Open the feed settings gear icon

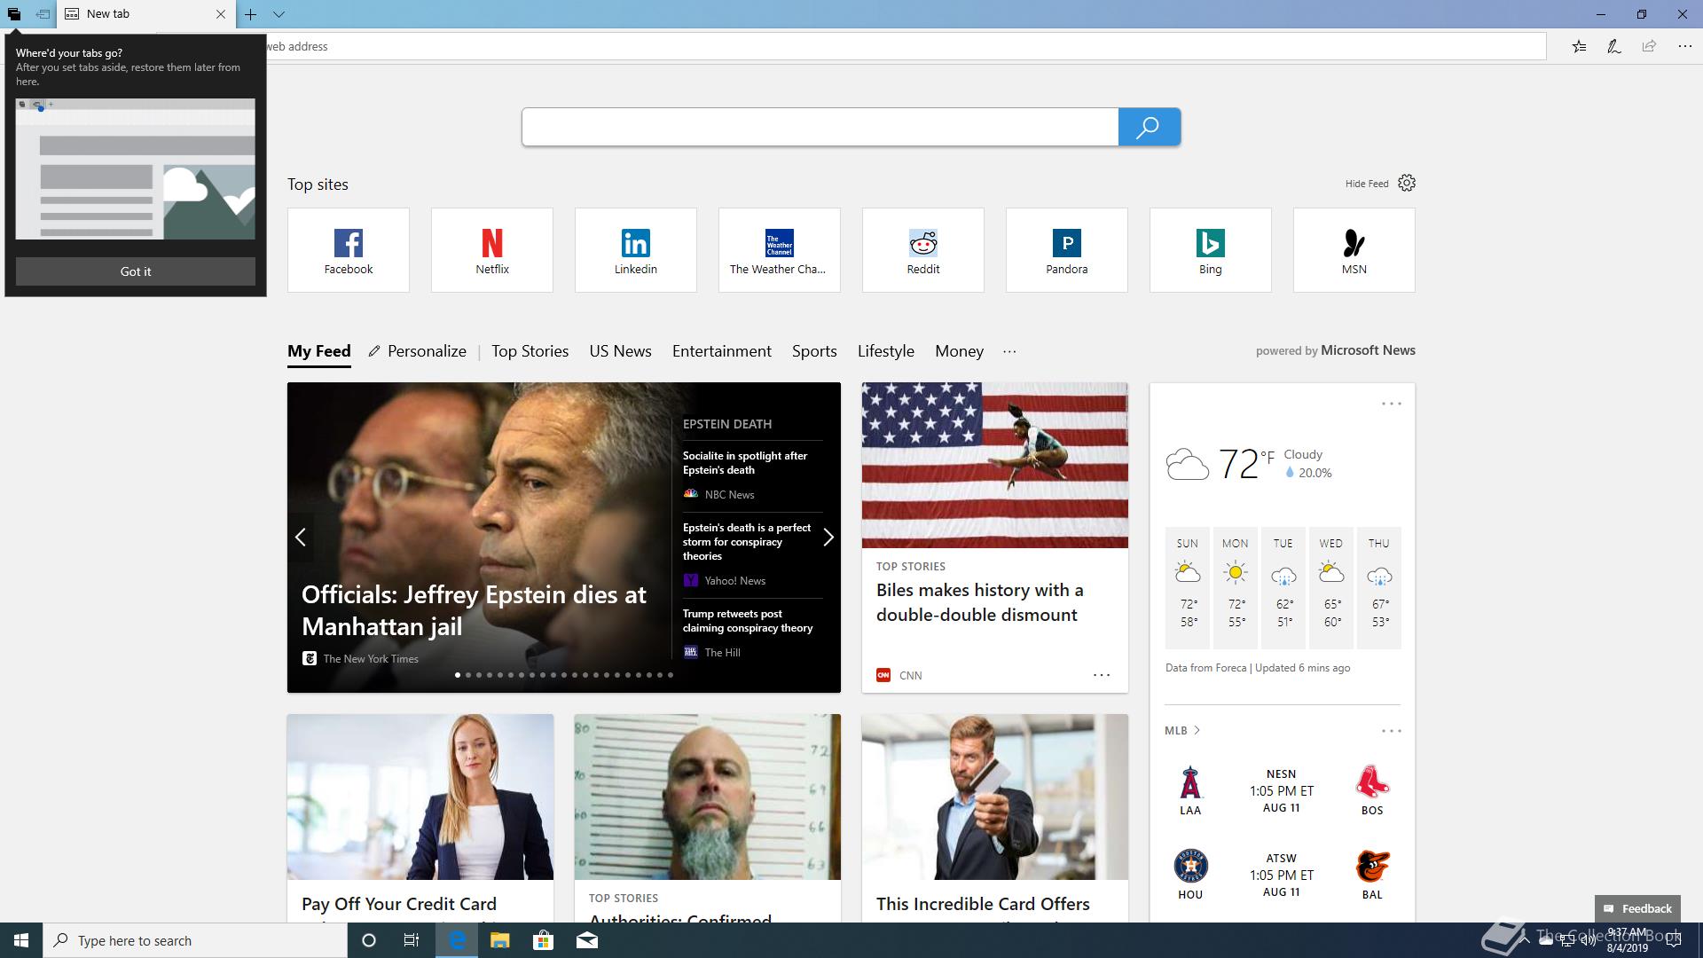(1407, 183)
